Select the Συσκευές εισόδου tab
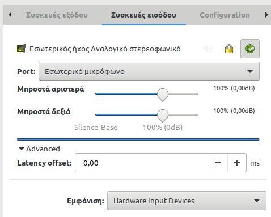This screenshot has width=271, height=217. click(x=143, y=15)
